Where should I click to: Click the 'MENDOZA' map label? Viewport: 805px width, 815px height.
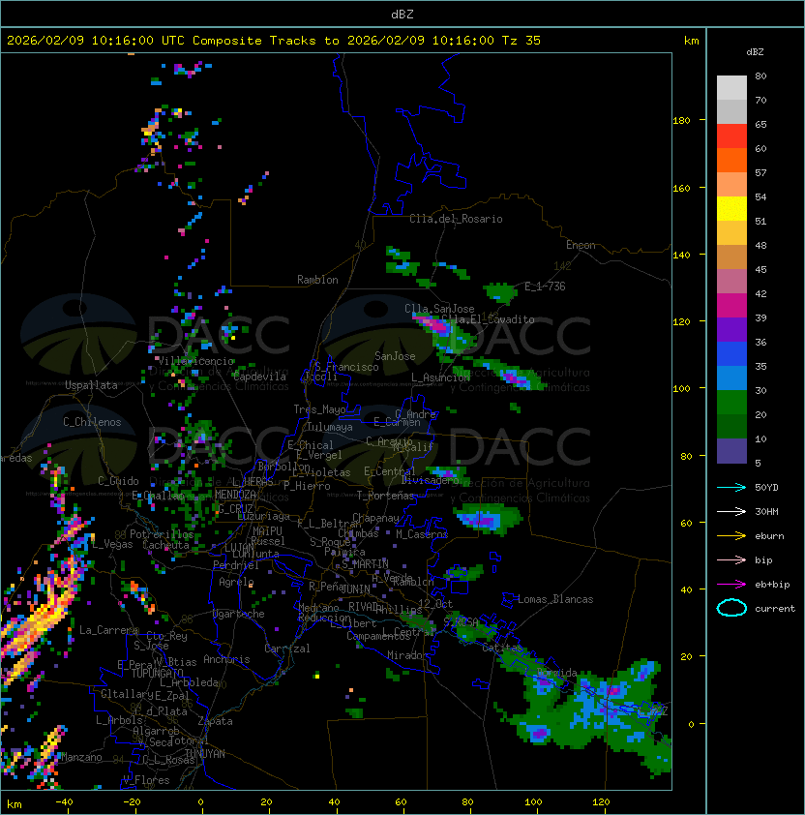235,494
